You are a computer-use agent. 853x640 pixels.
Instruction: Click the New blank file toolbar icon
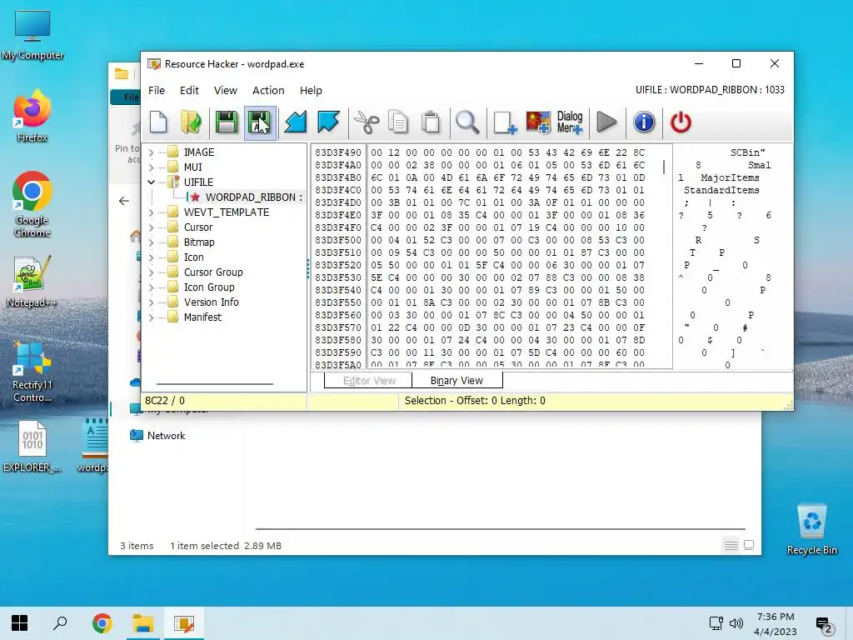(x=158, y=122)
